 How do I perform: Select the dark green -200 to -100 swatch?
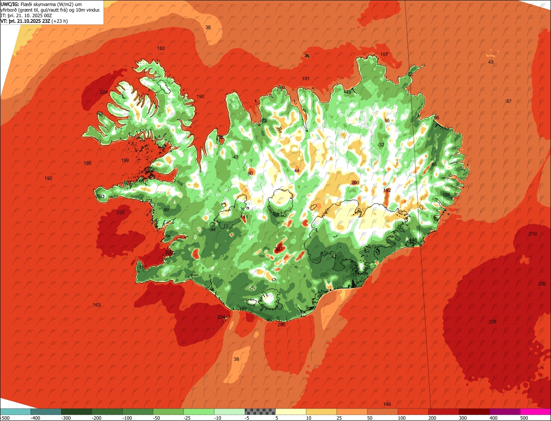click(107, 412)
